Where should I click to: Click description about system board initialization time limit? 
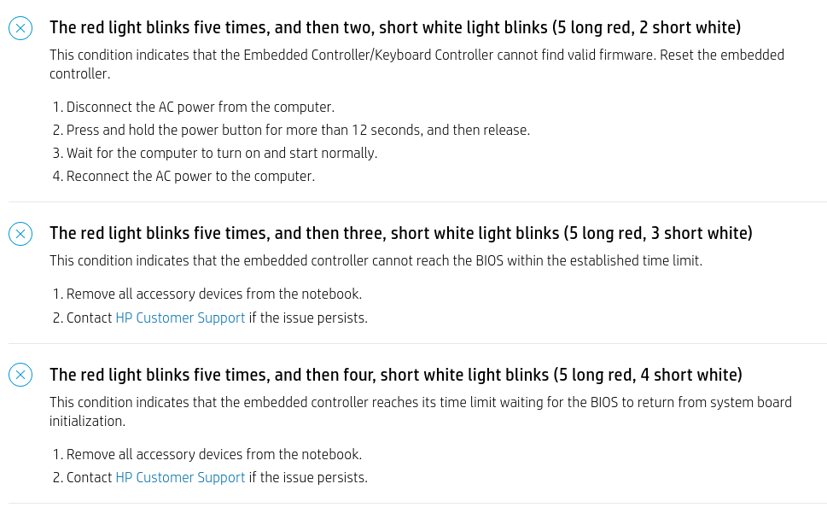(421, 411)
